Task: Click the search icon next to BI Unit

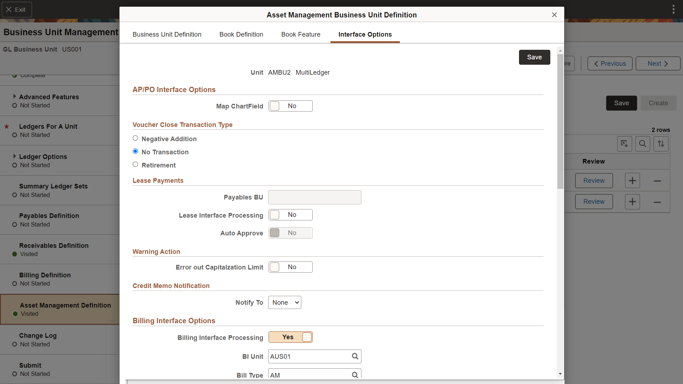Action: point(355,356)
